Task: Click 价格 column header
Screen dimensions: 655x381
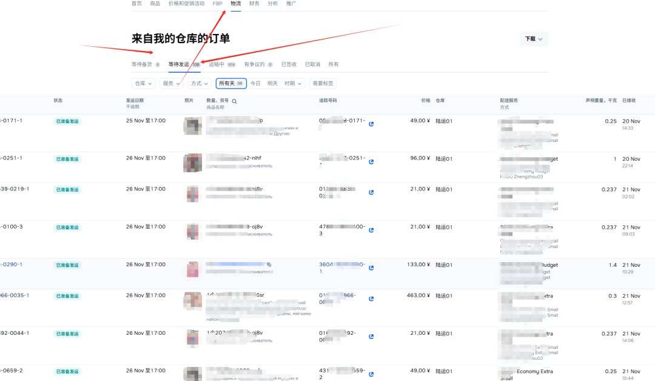Action: click(x=426, y=101)
